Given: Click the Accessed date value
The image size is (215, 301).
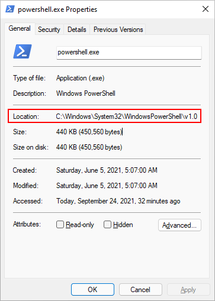Looking at the screenshot, I should pyautogui.click(x=118, y=201).
